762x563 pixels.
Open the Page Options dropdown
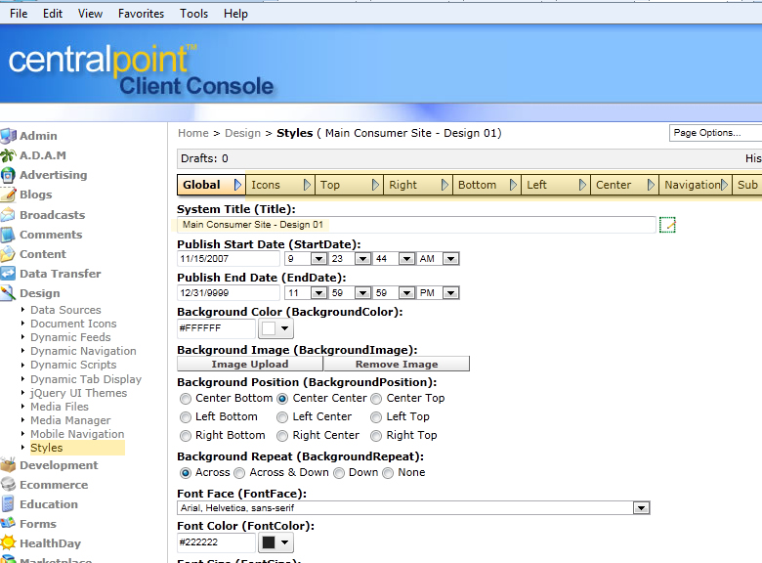pos(714,133)
